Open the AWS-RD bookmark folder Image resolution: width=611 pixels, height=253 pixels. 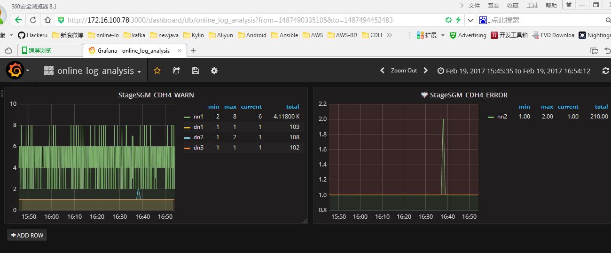(x=343, y=35)
